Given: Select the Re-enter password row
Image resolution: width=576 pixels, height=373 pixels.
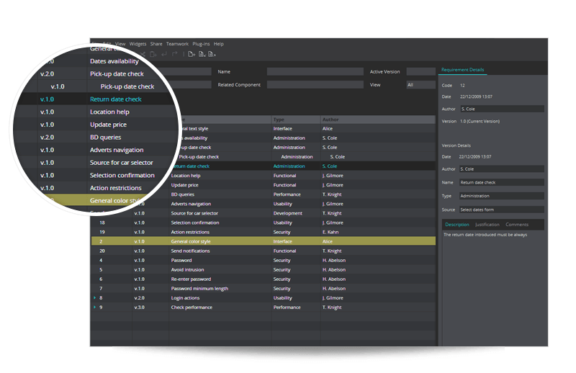Looking at the screenshot, I should tap(264, 279).
